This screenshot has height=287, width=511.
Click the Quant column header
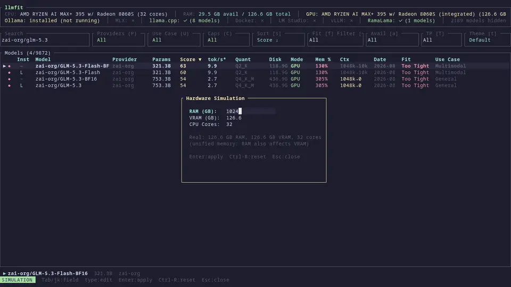click(243, 60)
